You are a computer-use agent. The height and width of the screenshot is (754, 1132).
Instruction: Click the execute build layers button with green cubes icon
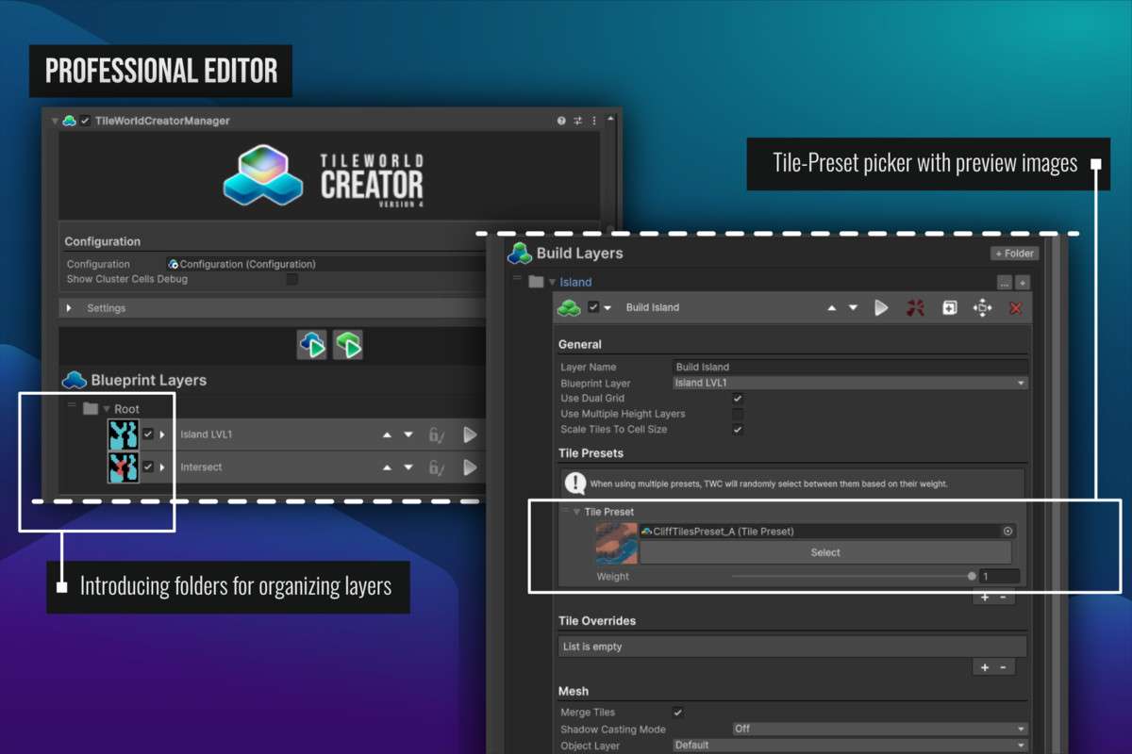coord(348,345)
